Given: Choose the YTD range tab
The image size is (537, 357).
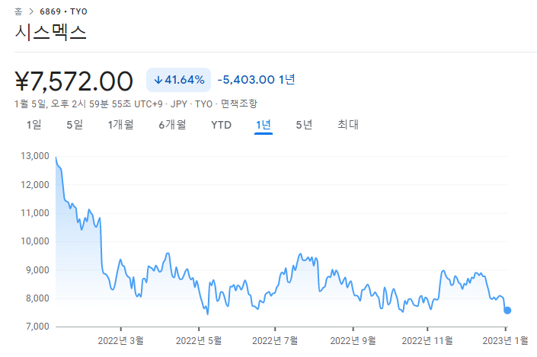Looking at the screenshot, I should (x=221, y=126).
